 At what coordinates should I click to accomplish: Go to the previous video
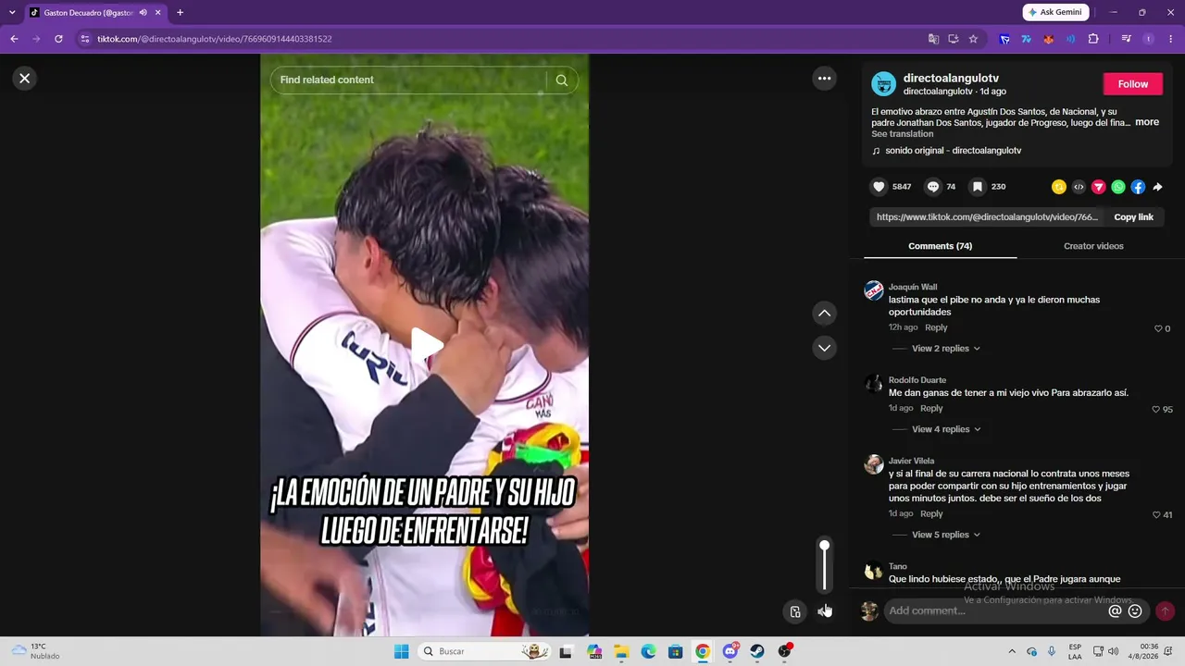[824, 314]
